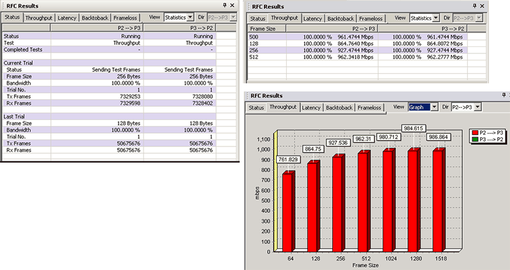Click the 512 frame size bar in graph
Image resolution: width=510 pixels, height=270 pixels.
coord(363,201)
